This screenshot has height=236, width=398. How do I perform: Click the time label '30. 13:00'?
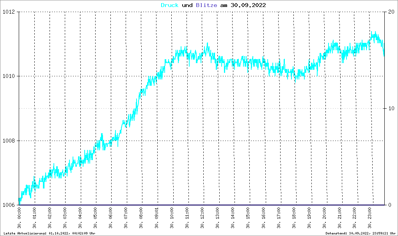(217, 218)
